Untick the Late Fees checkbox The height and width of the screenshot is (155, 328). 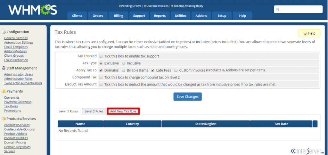[x=153, y=70]
